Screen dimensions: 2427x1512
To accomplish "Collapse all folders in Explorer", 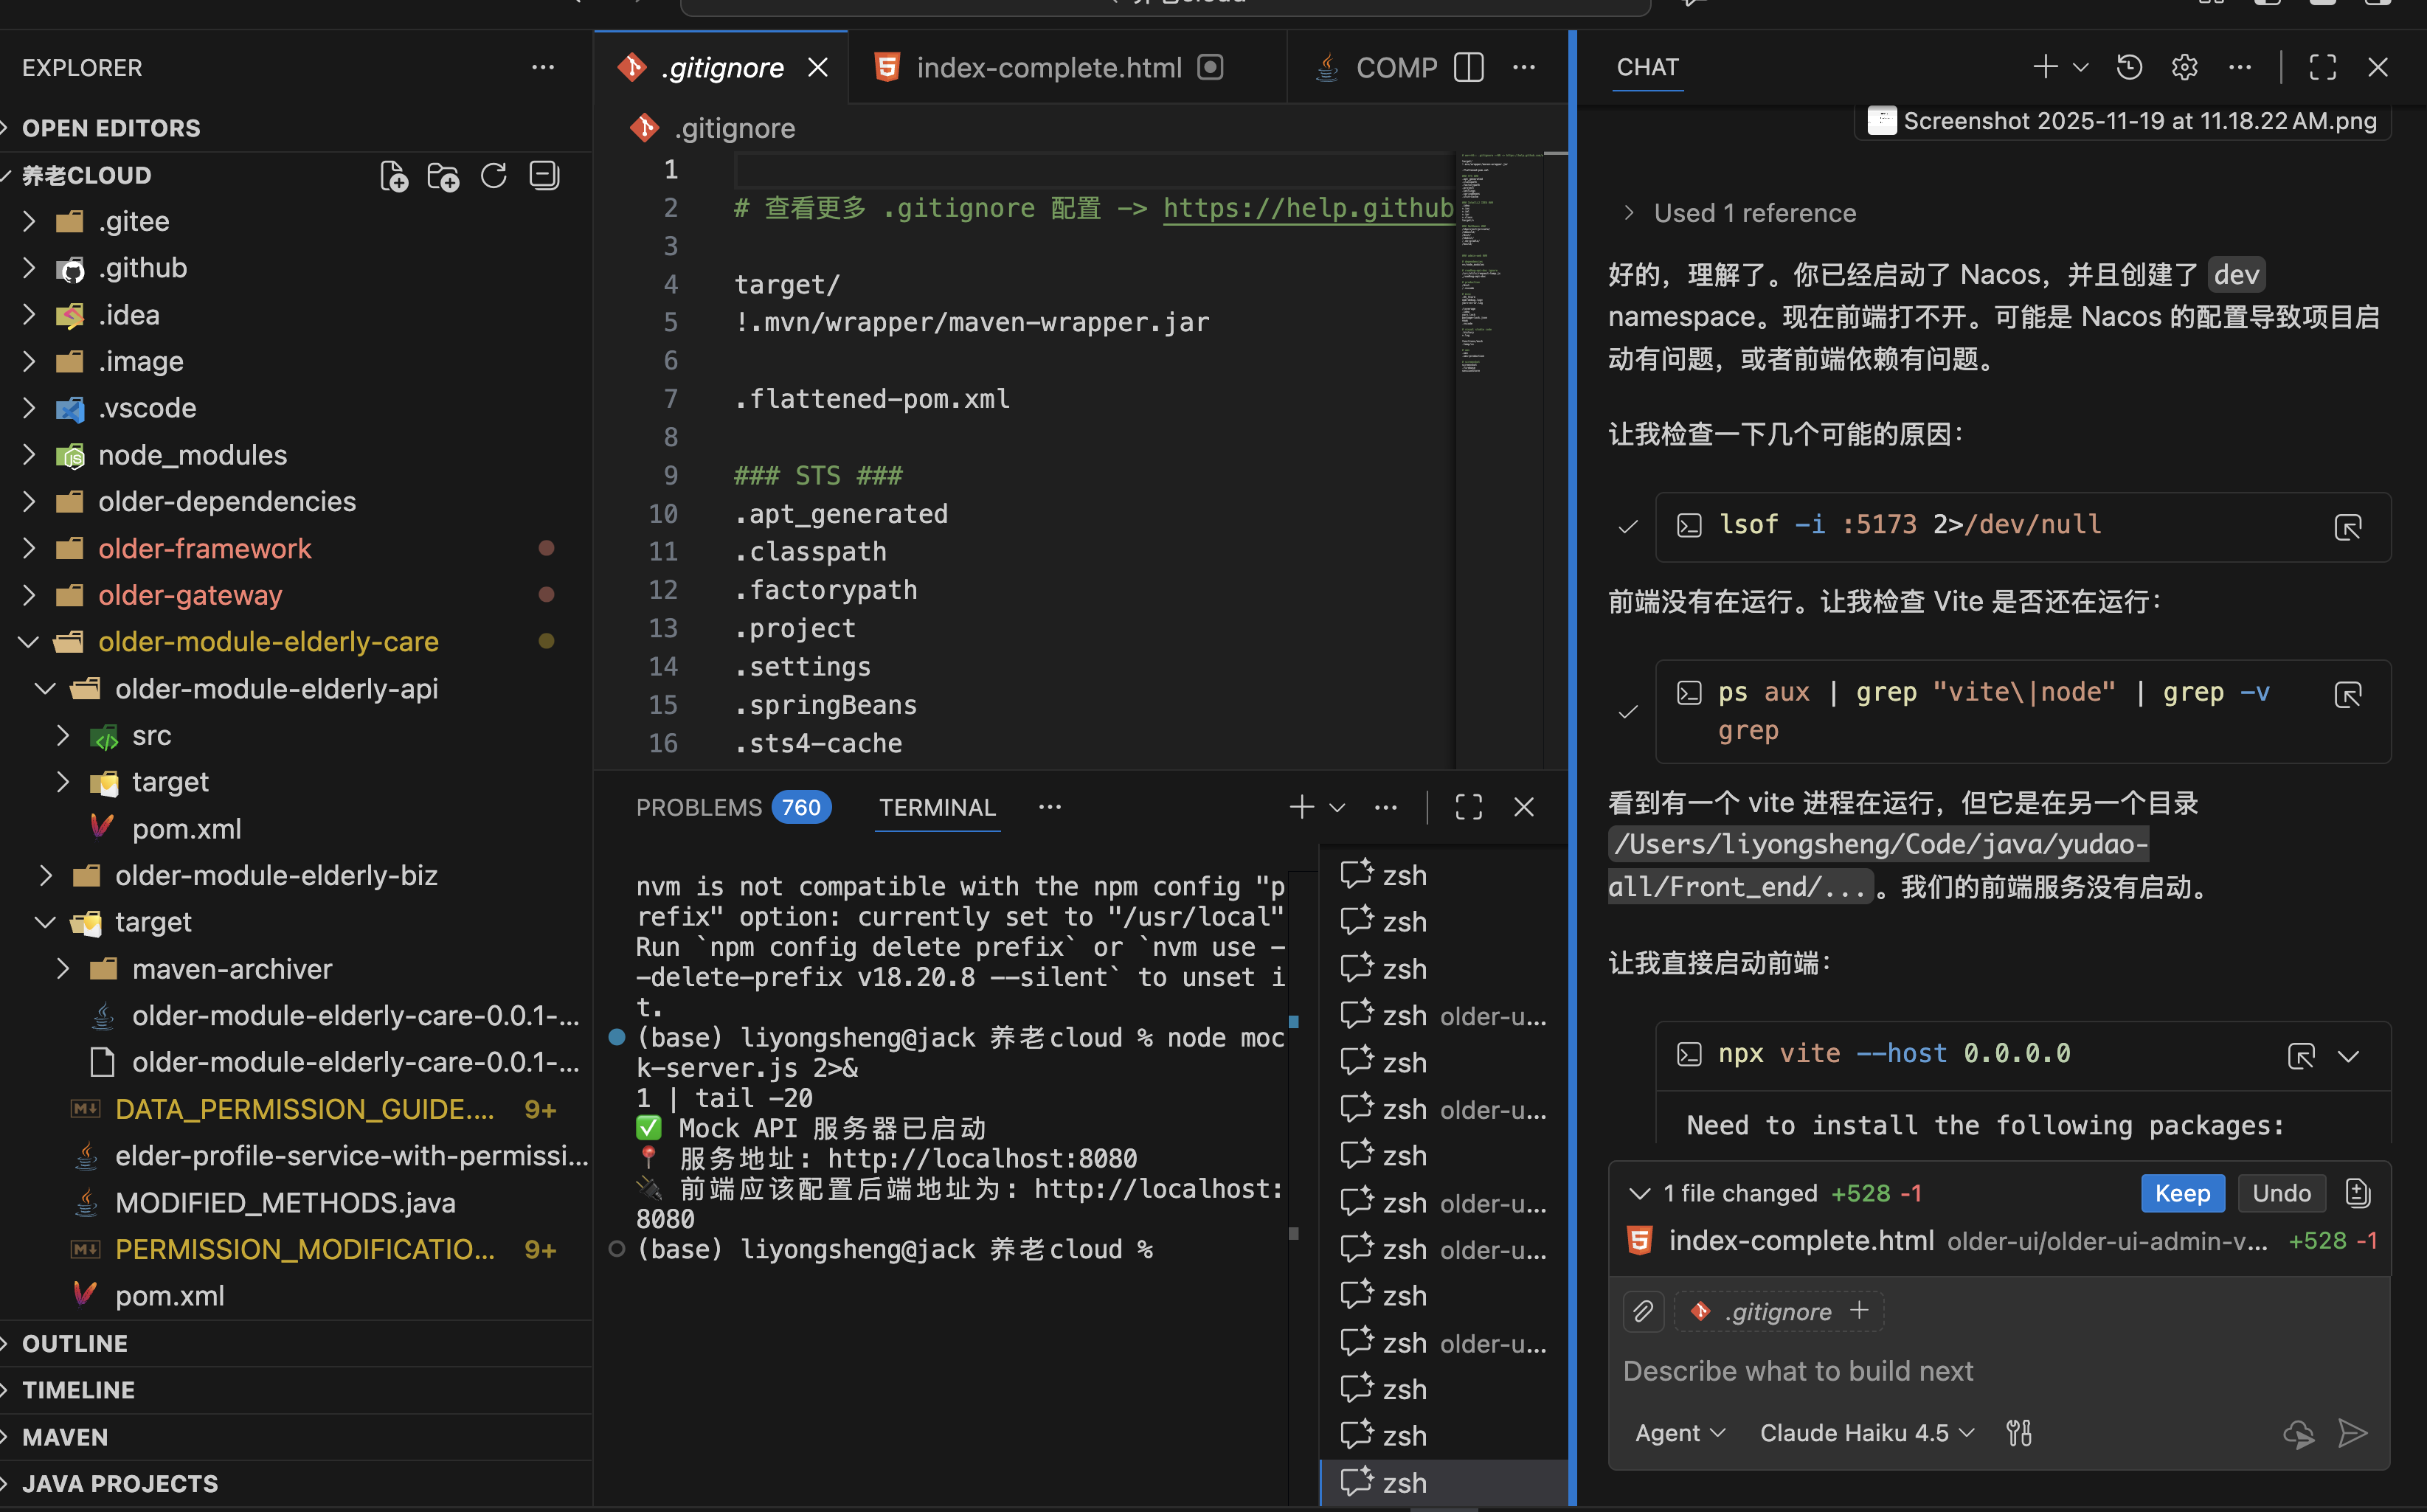I will tap(544, 176).
